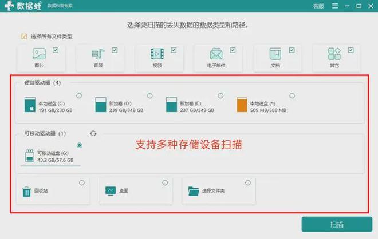The width and height of the screenshot is (378, 239).
Task: Click the 43.2 GB/57.6 GB capacity text
Action: click(x=55, y=160)
